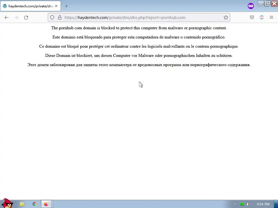
Task: Open the Angry Birds start button
Action: [x=7, y=203]
